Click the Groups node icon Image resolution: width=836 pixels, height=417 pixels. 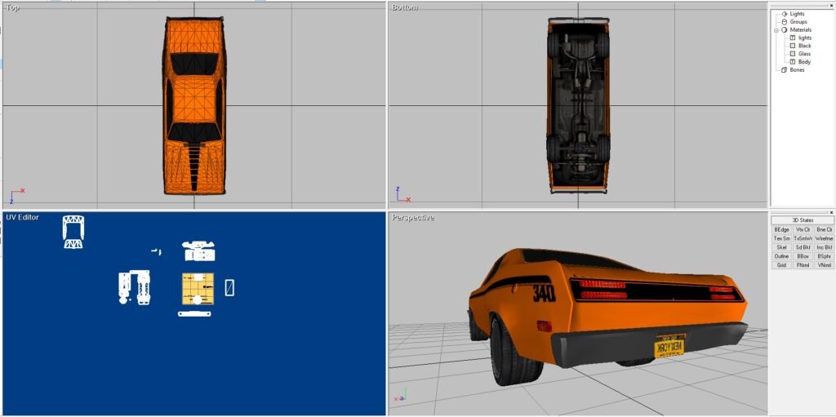coord(784,22)
